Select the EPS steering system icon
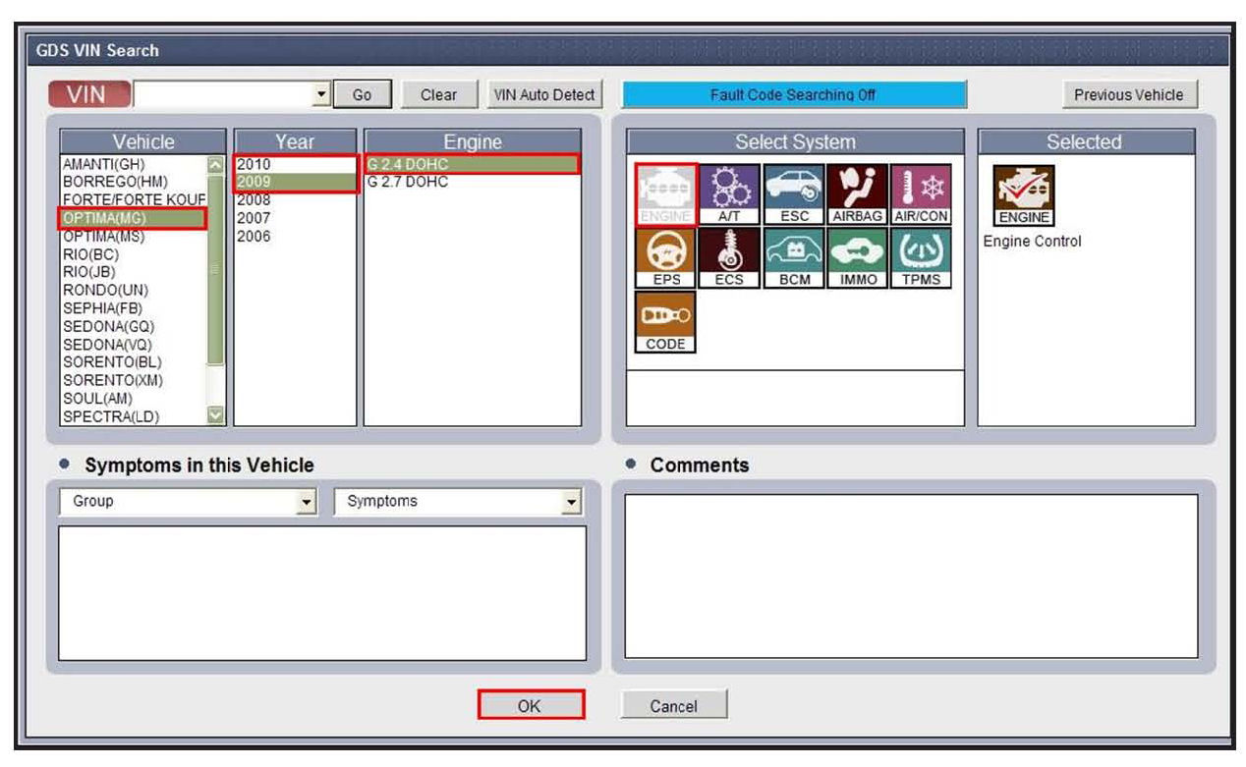Image resolution: width=1246 pixels, height=767 pixels. click(x=665, y=257)
